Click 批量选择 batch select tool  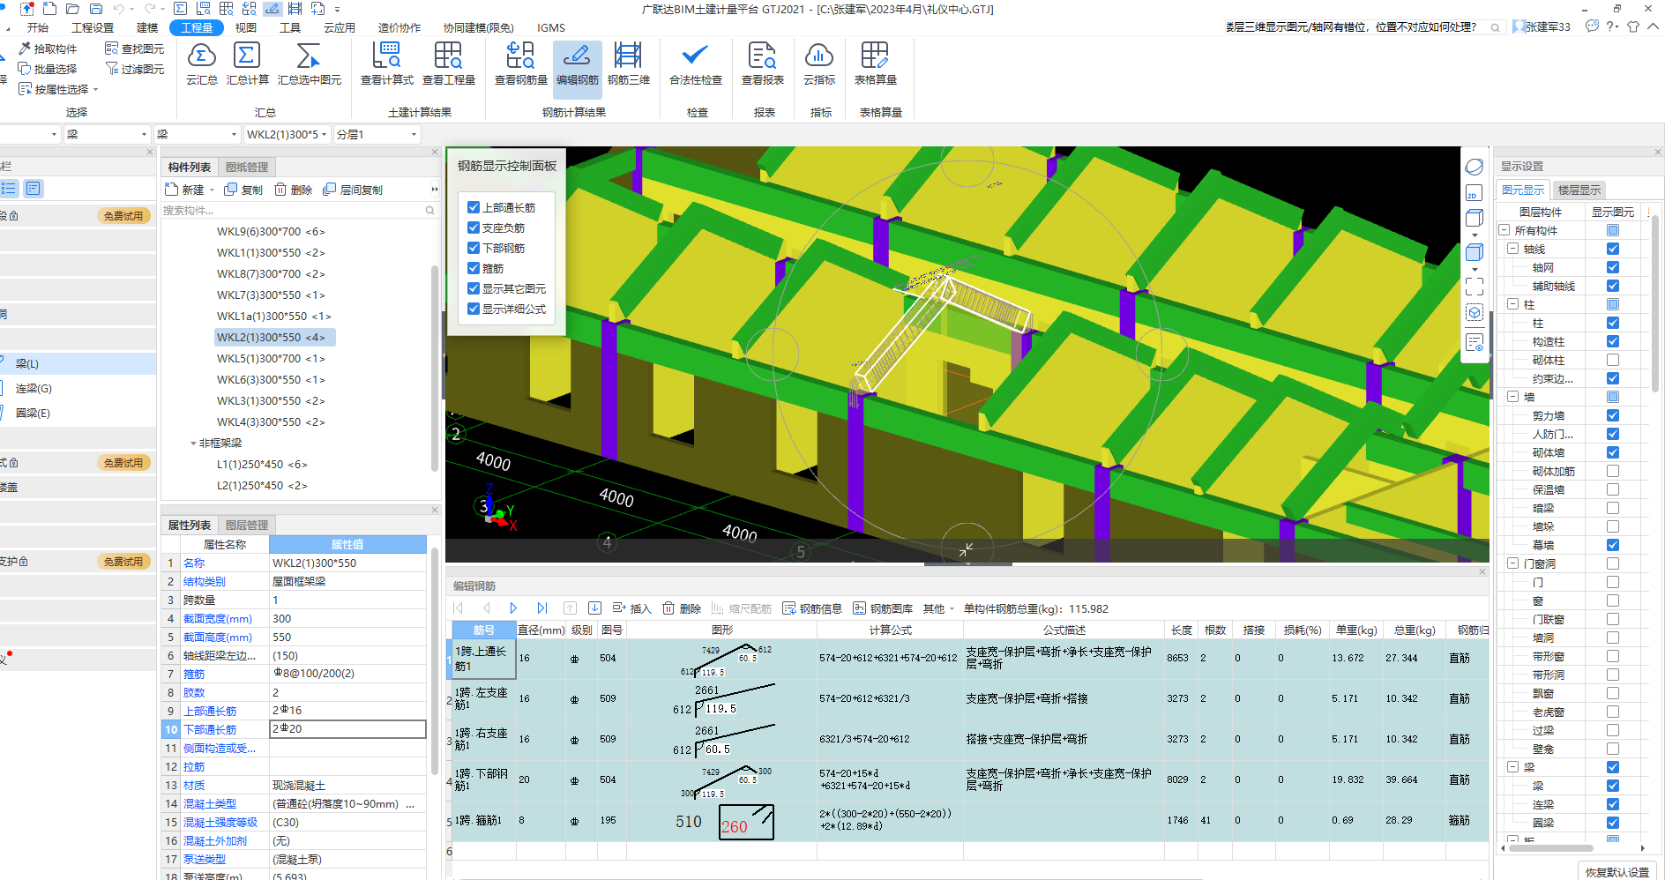point(48,69)
